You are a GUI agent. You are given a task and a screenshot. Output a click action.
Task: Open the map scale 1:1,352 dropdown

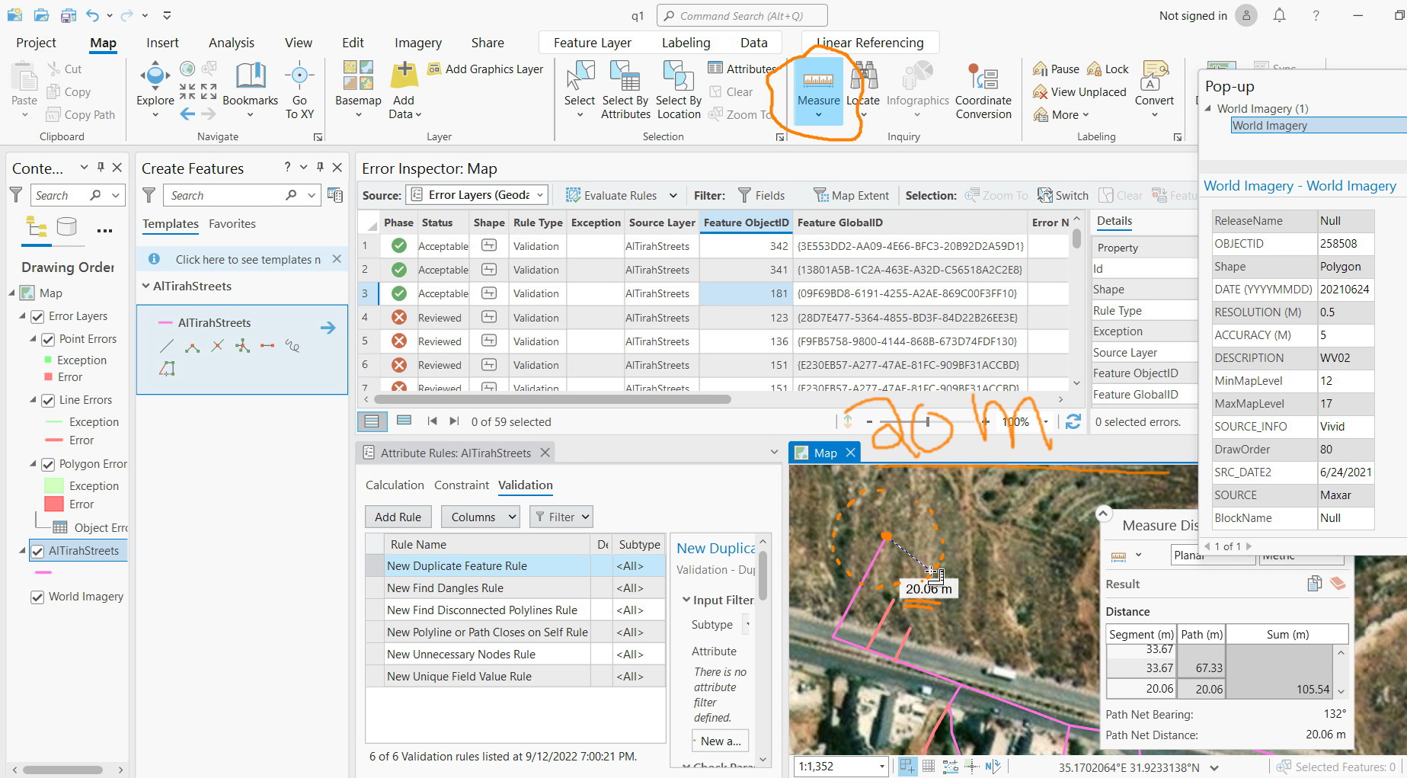pyautogui.click(x=882, y=767)
